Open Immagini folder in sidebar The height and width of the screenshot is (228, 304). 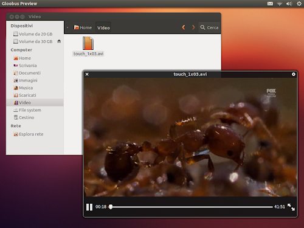click(x=35, y=80)
